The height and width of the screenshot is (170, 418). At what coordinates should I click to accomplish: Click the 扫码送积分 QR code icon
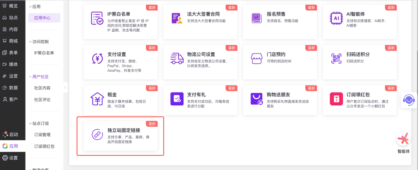(x=336, y=58)
